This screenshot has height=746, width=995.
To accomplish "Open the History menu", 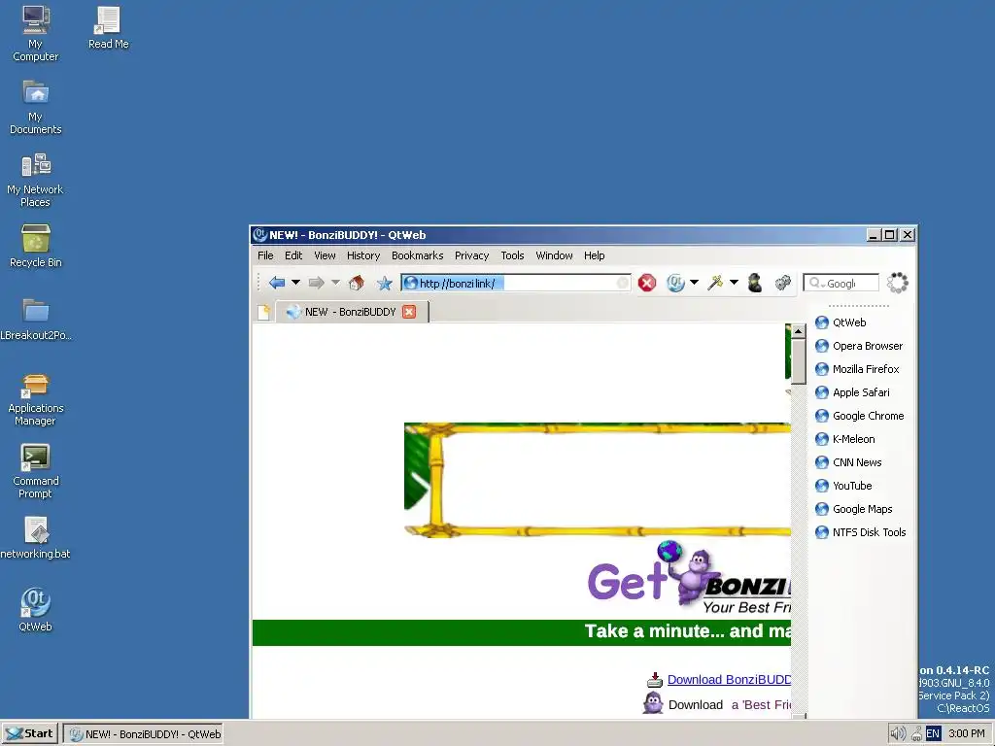I will point(363,255).
